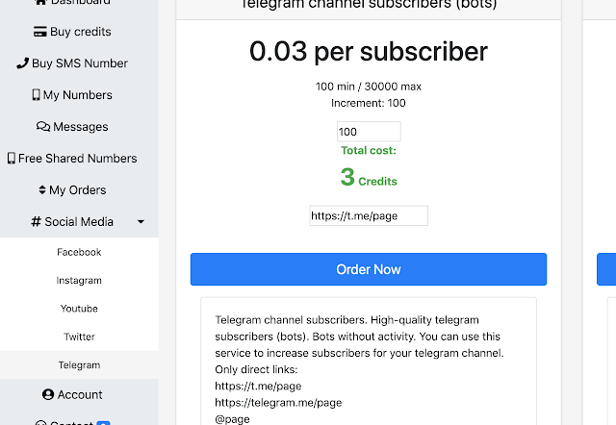Click the mobile icon next to My Numbers

(37, 95)
